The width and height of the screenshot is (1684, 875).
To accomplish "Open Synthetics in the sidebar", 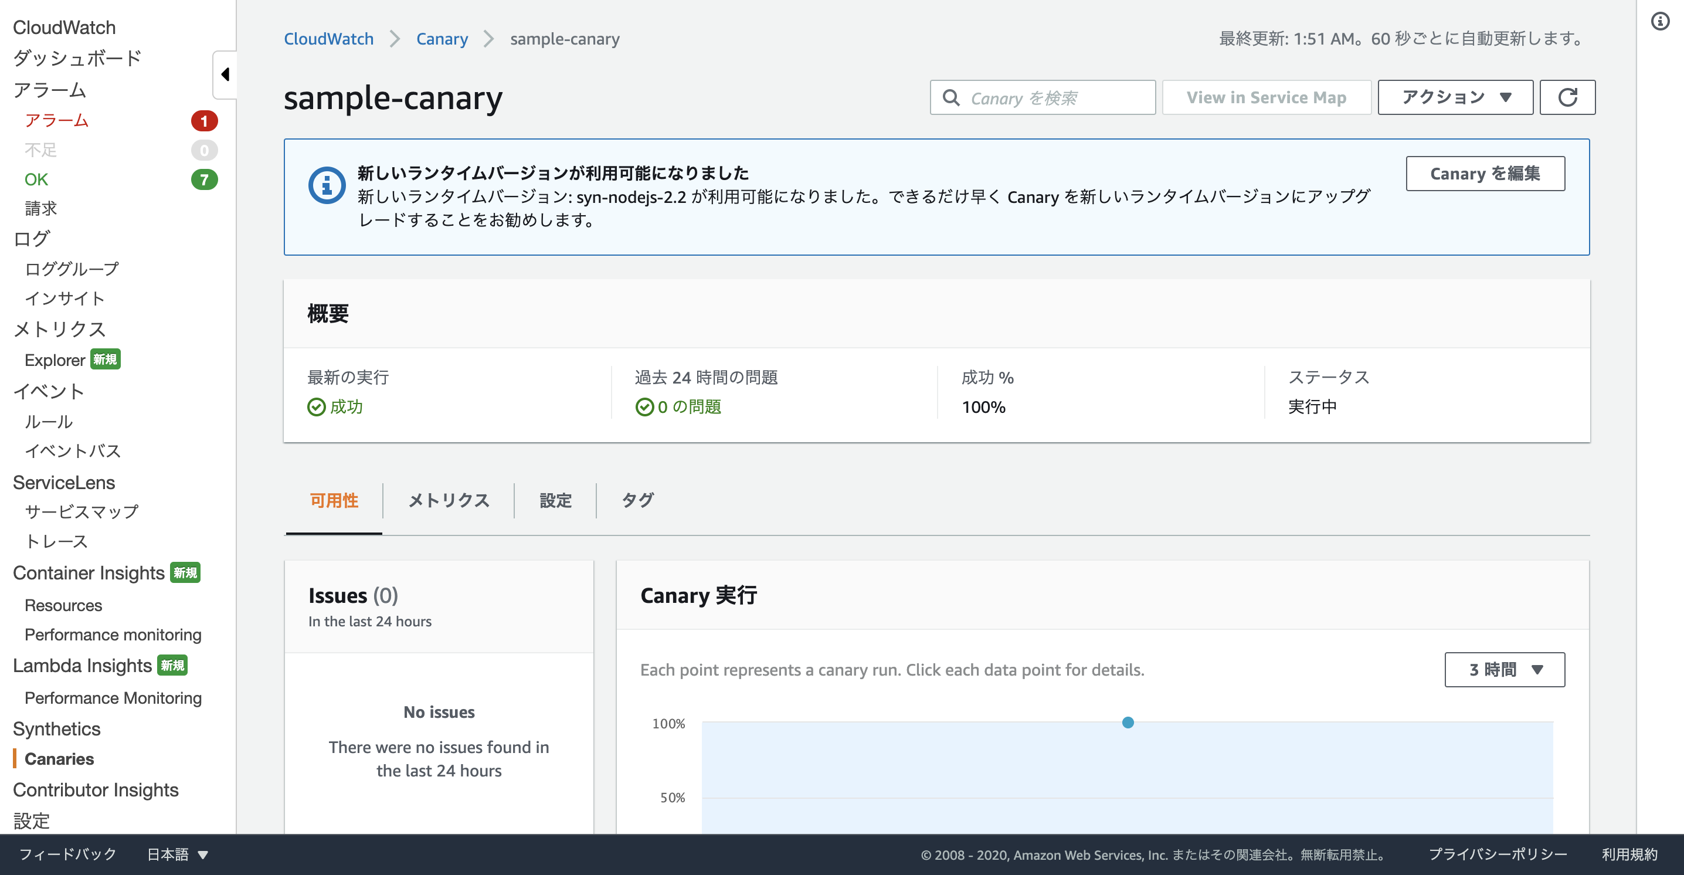I will click(x=57, y=729).
